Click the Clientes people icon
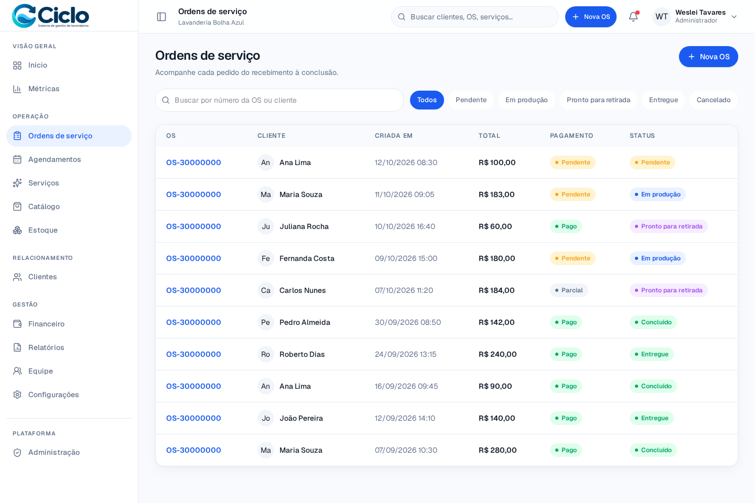 [x=17, y=277]
